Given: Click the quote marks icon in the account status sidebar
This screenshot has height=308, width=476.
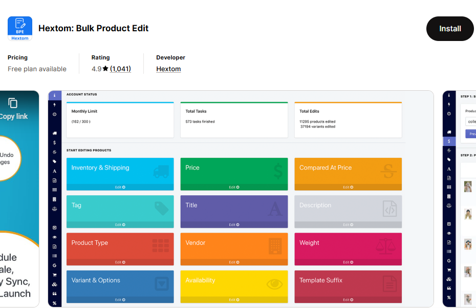Looking at the screenshot, I should coord(55,294).
